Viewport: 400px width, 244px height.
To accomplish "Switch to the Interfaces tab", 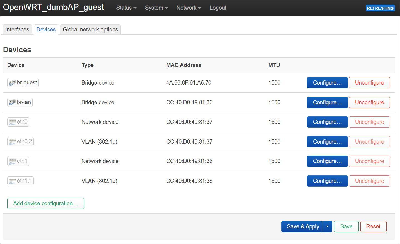I will (17, 29).
